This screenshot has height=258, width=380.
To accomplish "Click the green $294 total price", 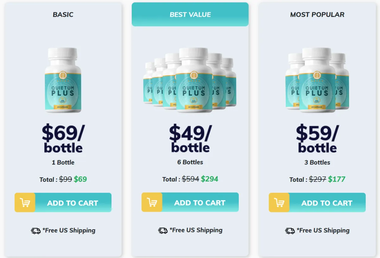I will pyautogui.click(x=209, y=179).
